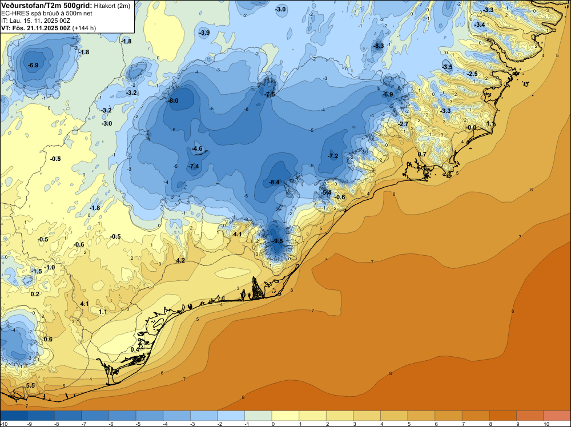Click the -0.0 temperature label

pyautogui.click(x=471, y=127)
